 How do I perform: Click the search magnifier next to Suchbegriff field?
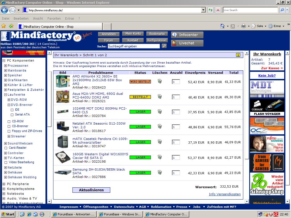tap(164, 46)
